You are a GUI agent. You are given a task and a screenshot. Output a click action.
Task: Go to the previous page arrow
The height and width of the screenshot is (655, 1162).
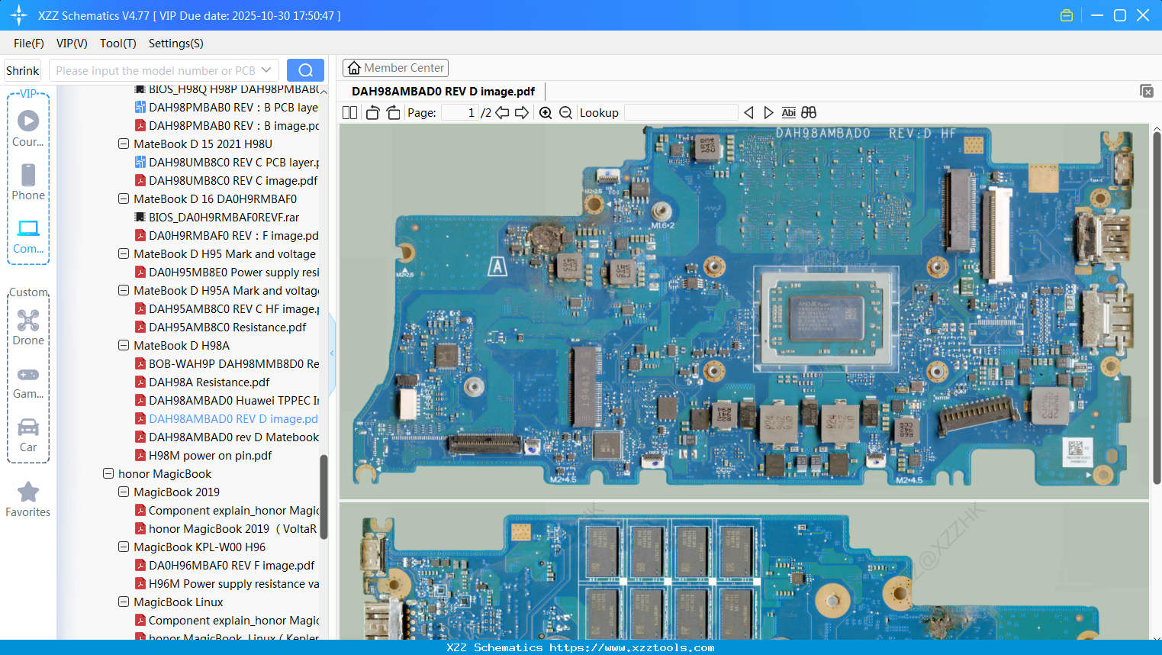(502, 113)
